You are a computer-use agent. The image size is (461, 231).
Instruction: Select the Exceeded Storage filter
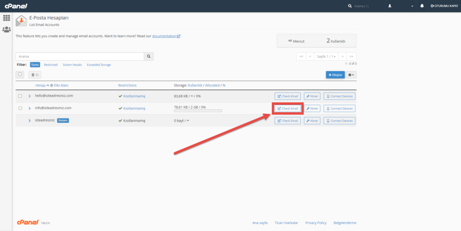(x=99, y=65)
